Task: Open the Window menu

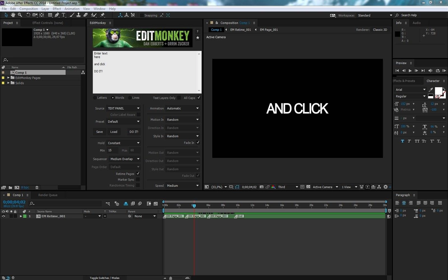Action: click(x=99, y=9)
